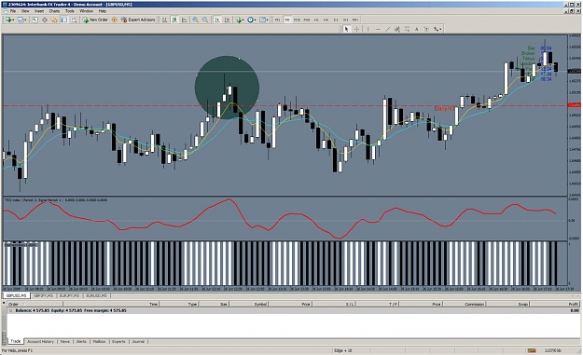Select the cursor arrow tool
Image resolution: width=583 pixels, height=355 pixels.
pyautogui.click(x=346, y=29)
